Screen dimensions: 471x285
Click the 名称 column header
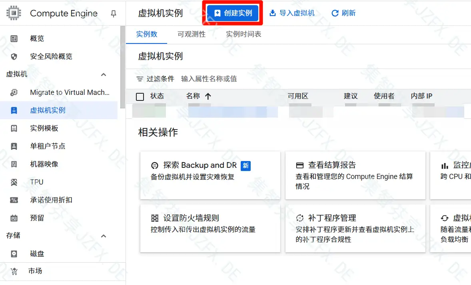point(193,96)
